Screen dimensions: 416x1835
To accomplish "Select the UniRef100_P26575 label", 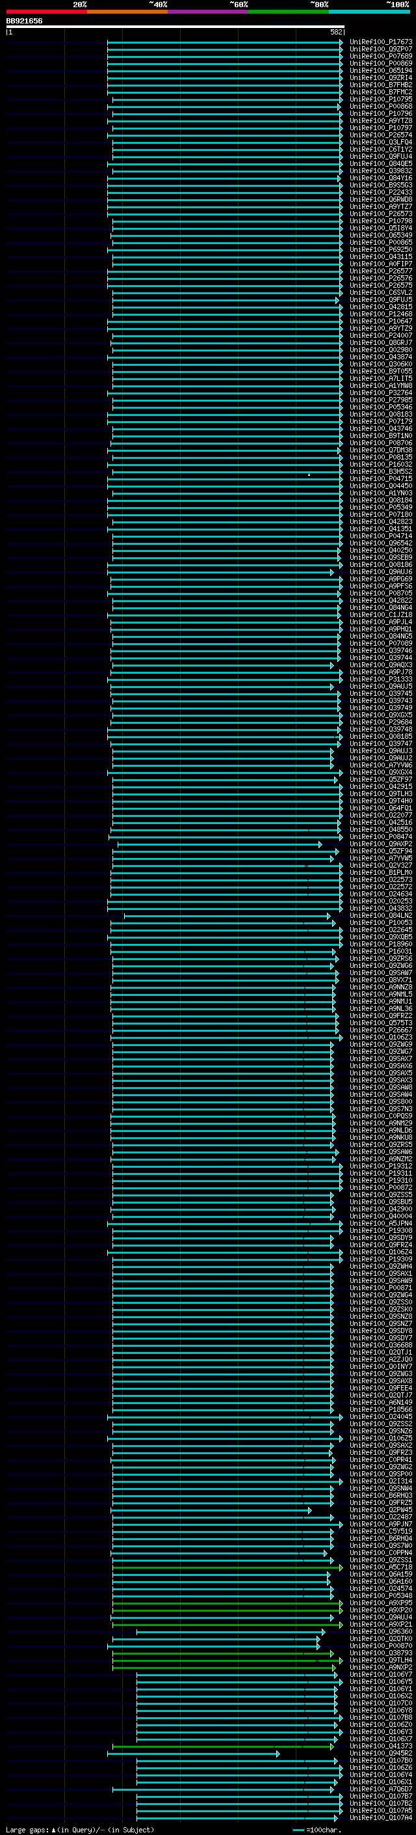I will click(380, 286).
